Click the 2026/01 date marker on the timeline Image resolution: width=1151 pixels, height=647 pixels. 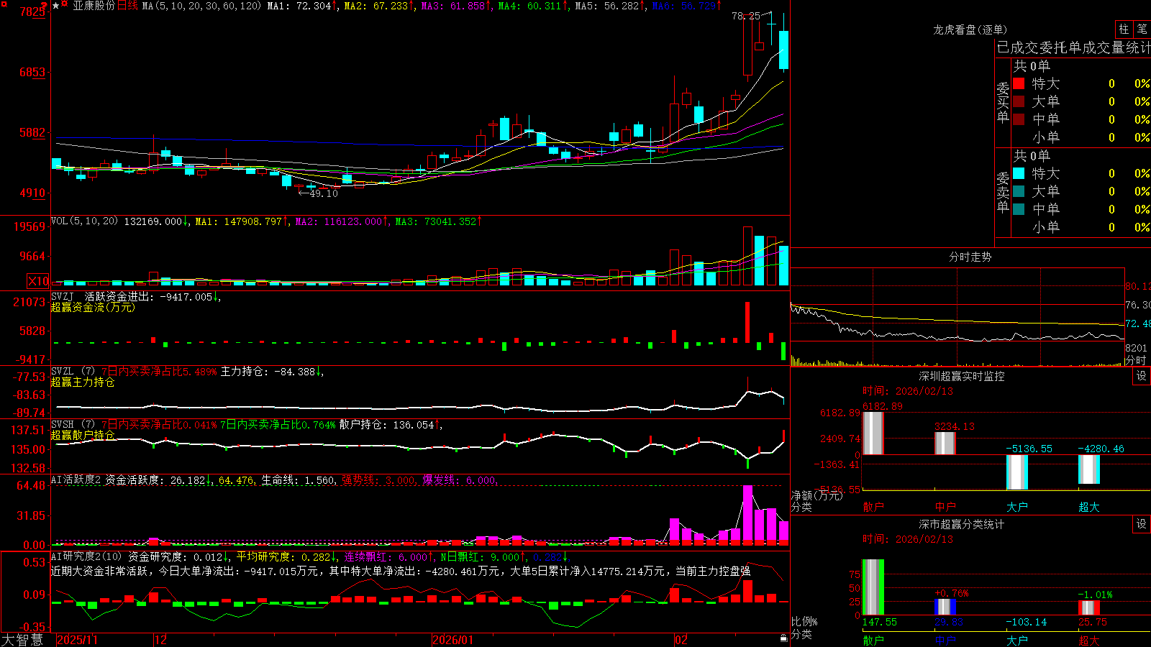453,640
